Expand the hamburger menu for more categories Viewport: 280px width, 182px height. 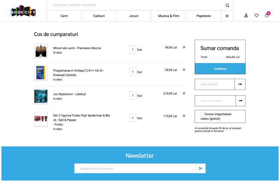pos(227,16)
